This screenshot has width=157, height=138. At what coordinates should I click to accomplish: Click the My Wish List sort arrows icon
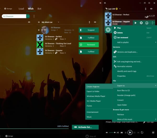pos(89,22)
